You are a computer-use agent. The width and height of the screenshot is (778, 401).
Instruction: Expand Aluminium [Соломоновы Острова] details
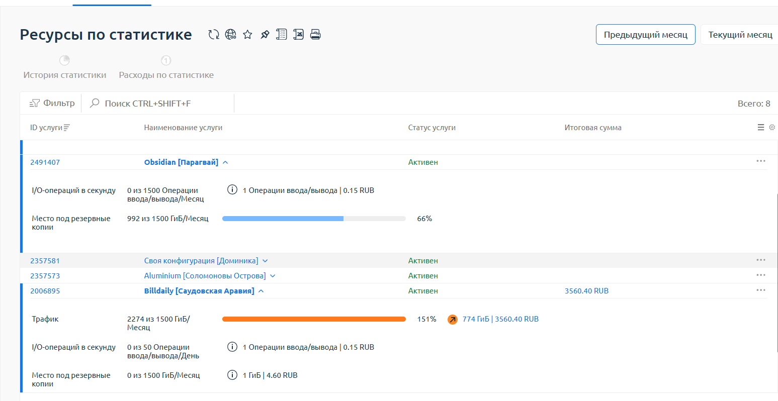tap(273, 276)
